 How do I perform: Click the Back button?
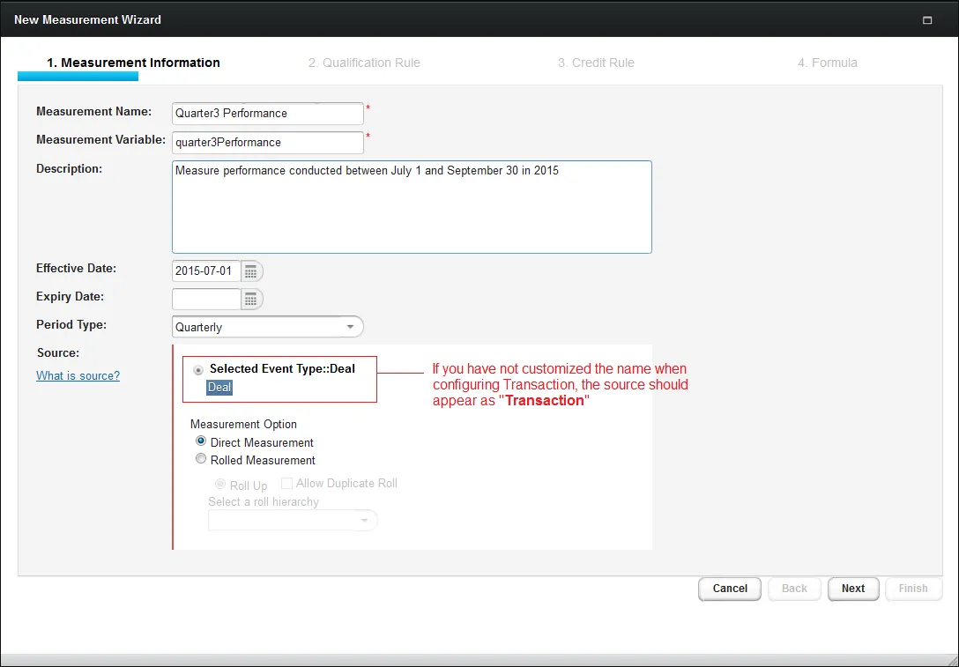coord(794,588)
